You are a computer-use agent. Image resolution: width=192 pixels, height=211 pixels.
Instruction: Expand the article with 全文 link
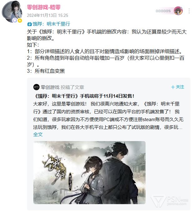(38, 134)
